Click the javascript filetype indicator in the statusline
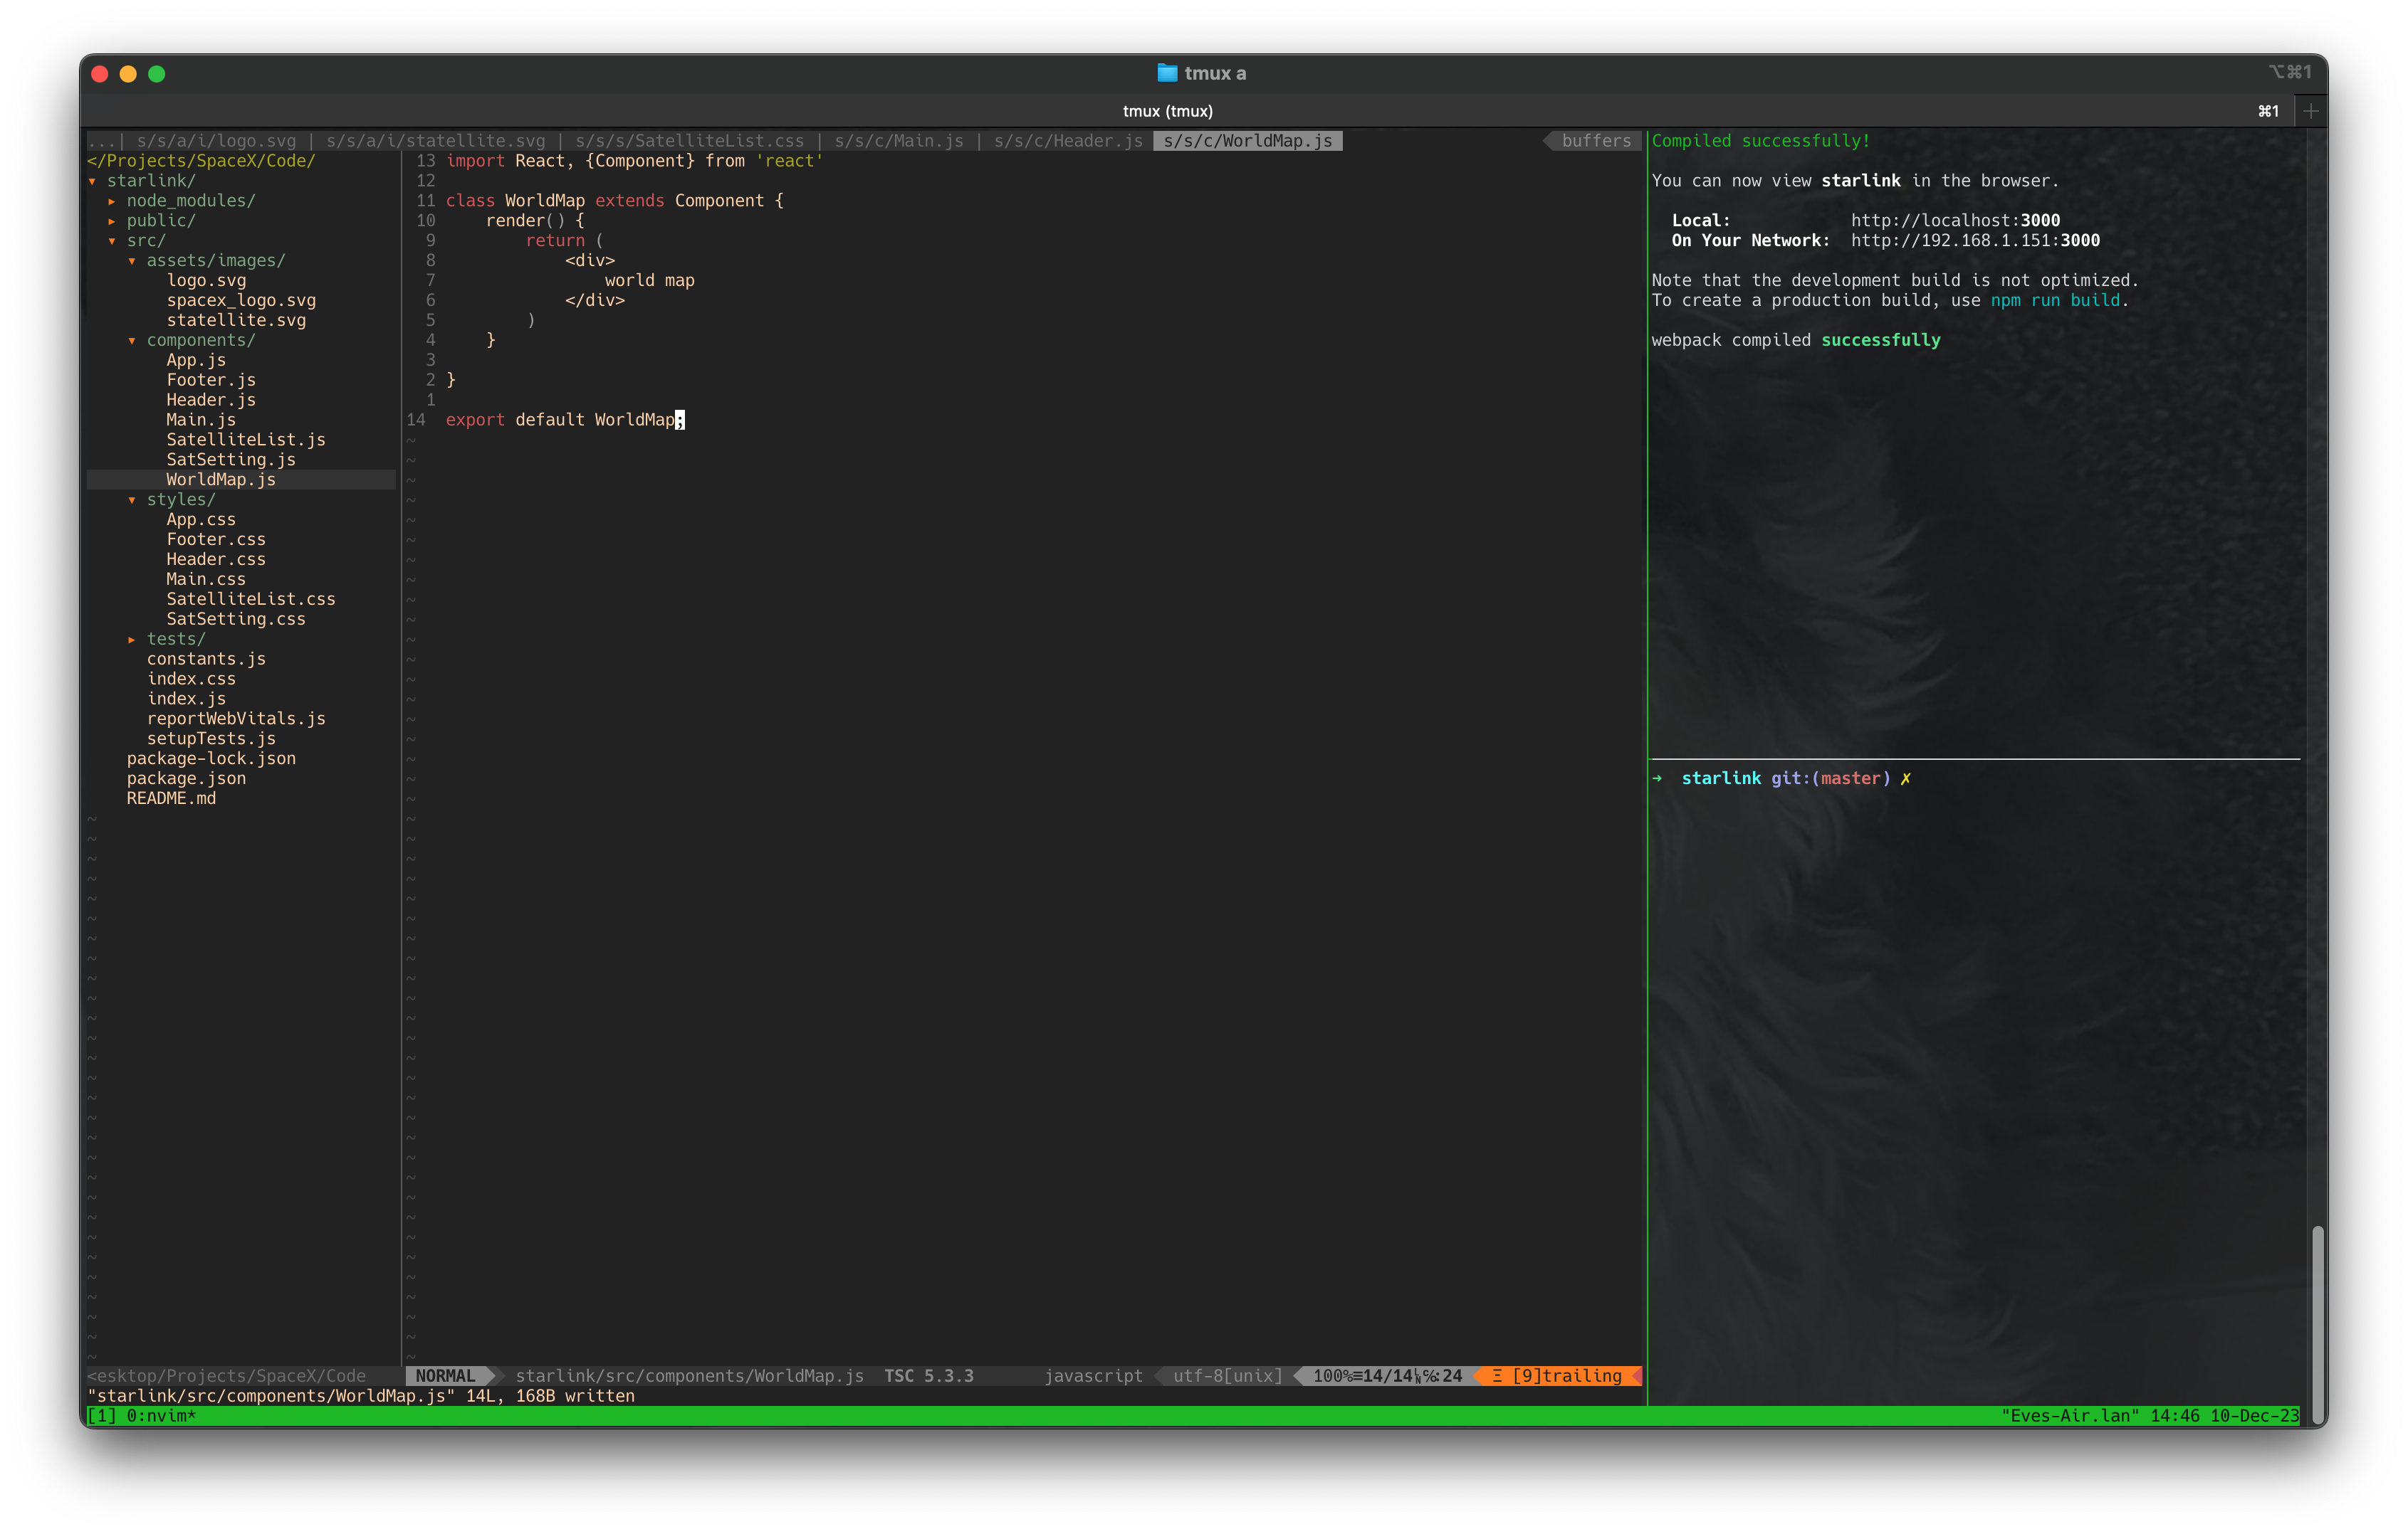Screen dimensions: 2408x1534 [x=1093, y=1376]
